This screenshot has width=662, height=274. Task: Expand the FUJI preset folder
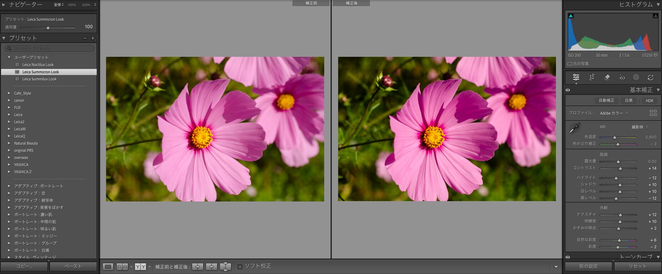point(9,108)
